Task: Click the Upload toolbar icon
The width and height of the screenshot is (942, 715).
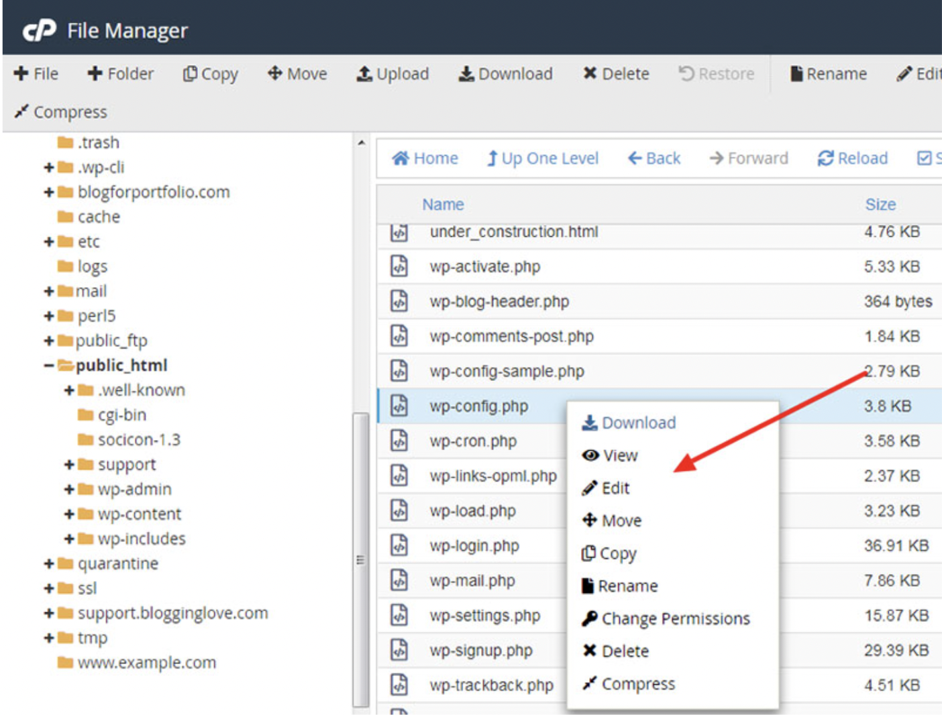Action: pyautogui.click(x=364, y=74)
